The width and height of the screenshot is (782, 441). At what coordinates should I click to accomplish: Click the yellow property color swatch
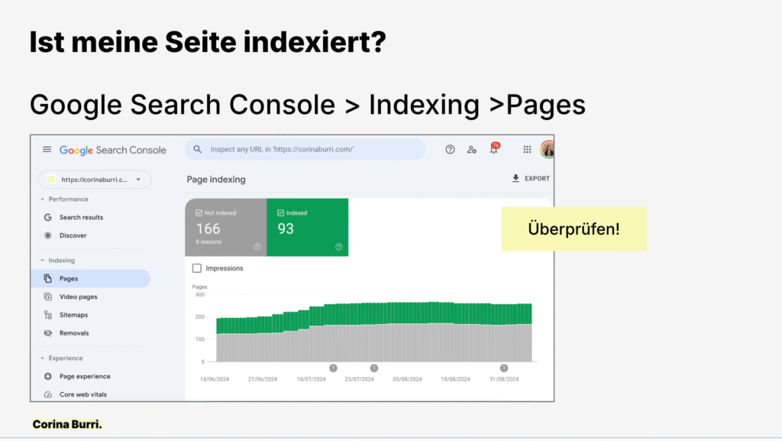coord(51,180)
